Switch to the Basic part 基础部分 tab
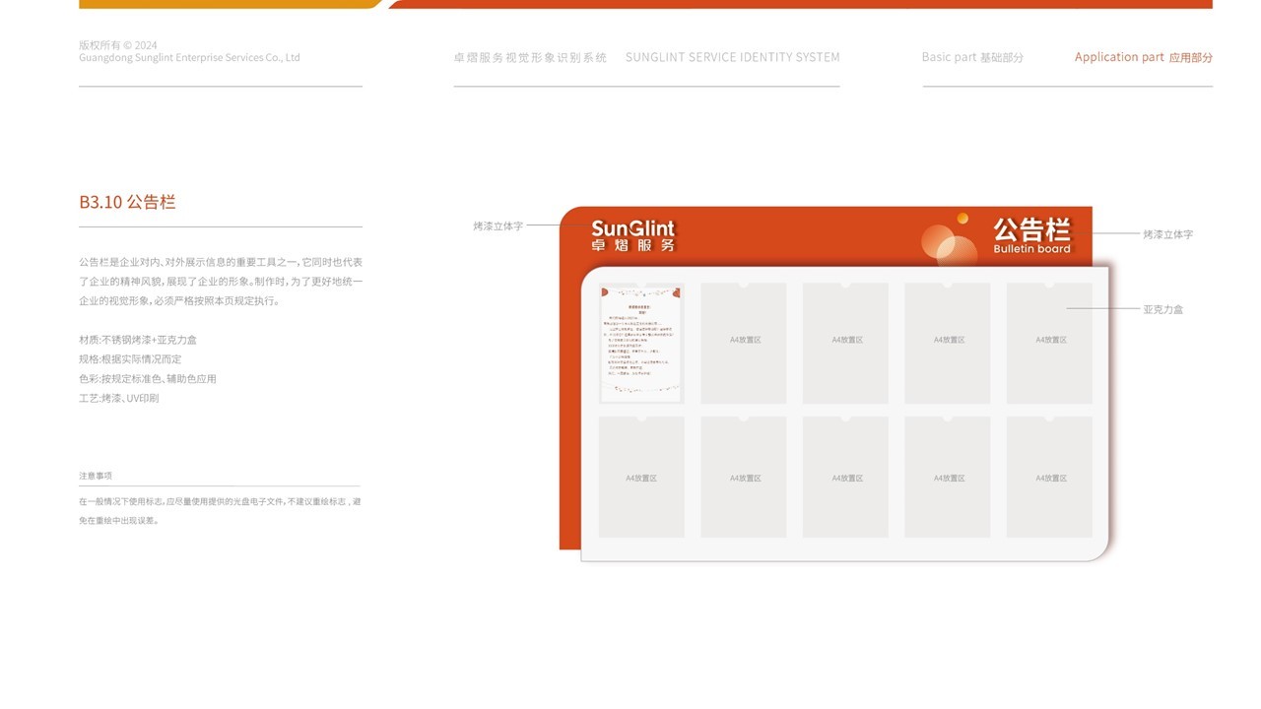The height and width of the screenshot is (709, 1261). click(x=973, y=57)
